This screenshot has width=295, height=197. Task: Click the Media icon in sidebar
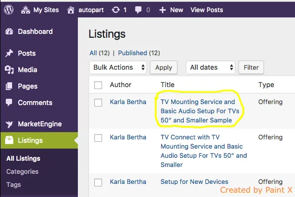click(x=9, y=70)
